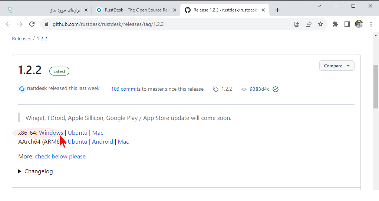This screenshot has width=379, height=201.
Task: Switch to RustDesk Open Source tab
Action: [136, 10]
